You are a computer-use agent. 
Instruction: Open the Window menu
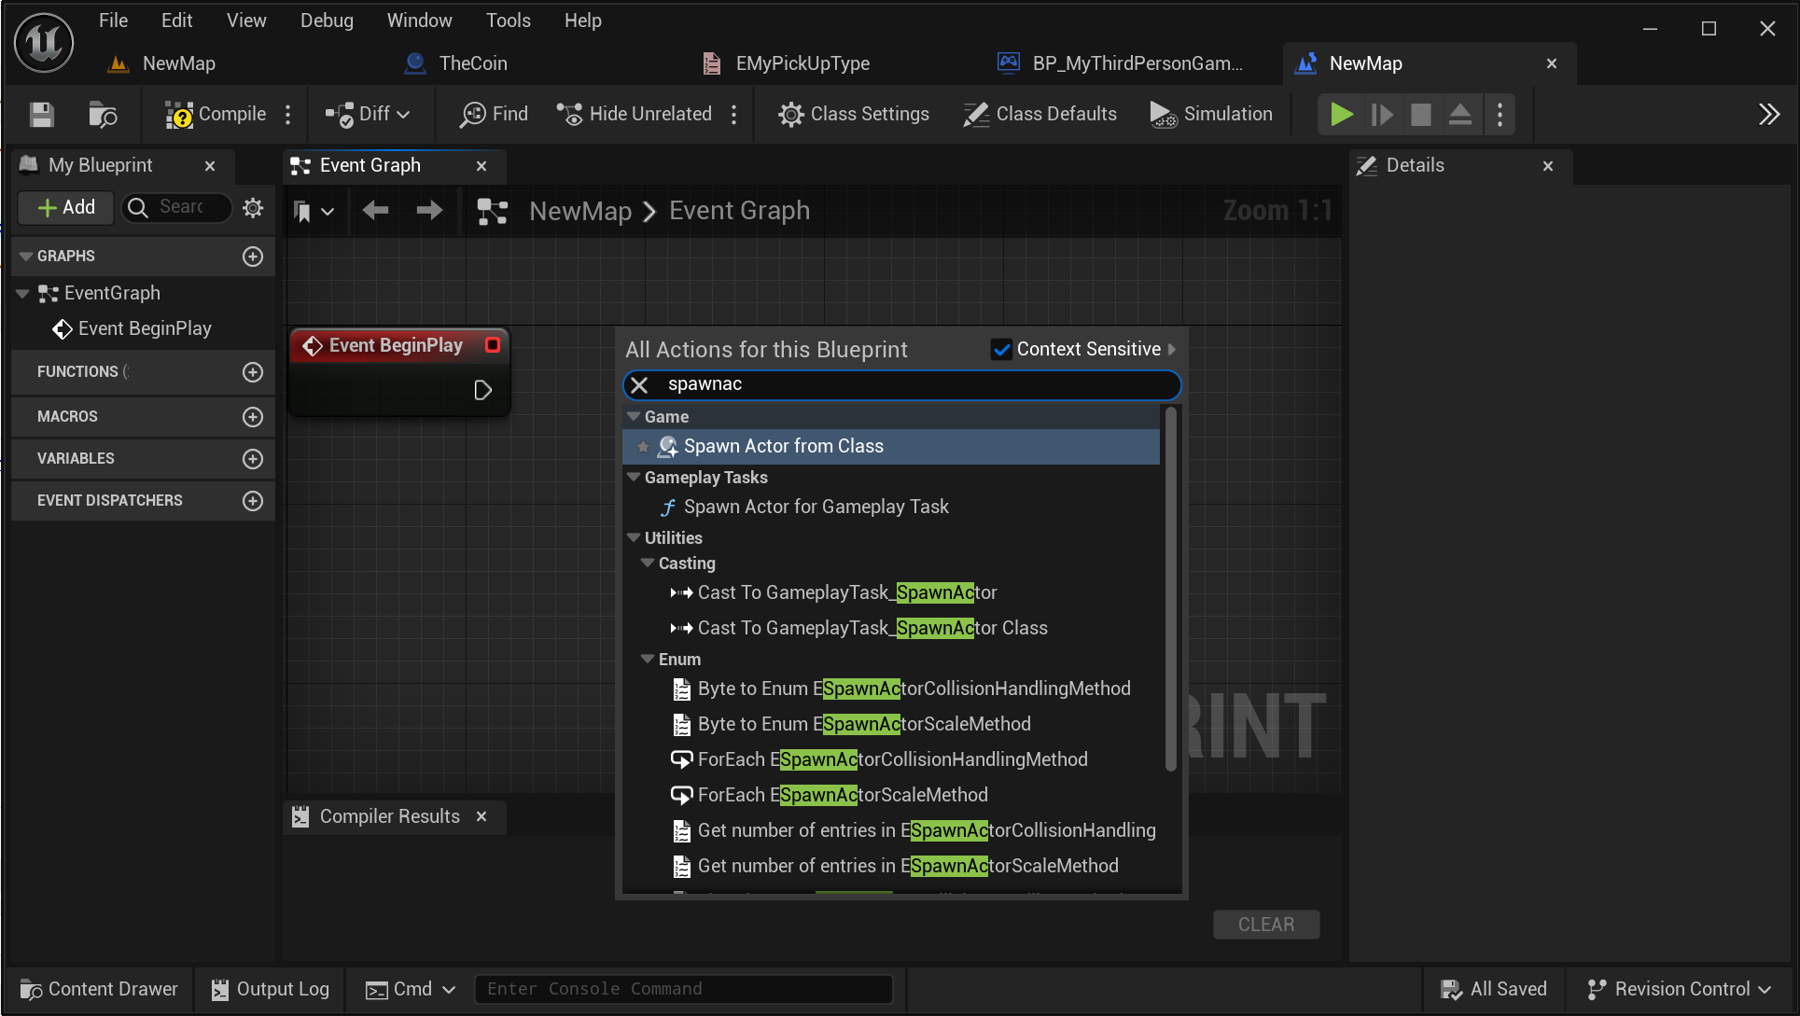[x=420, y=21]
